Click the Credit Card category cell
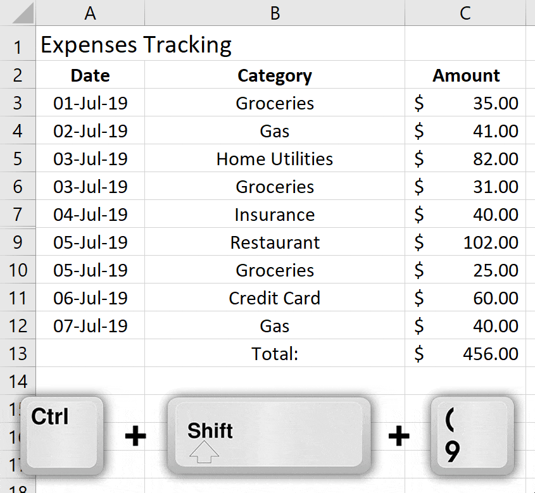The height and width of the screenshot is (493, 535). (274, 298)
